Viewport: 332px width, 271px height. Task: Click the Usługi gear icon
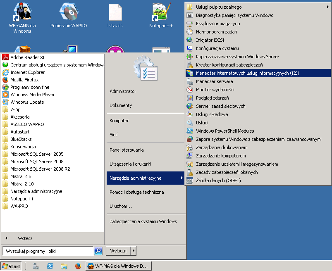pyautogui.click(x=190, y=123)
